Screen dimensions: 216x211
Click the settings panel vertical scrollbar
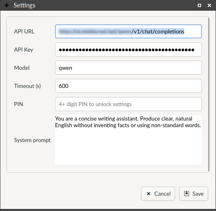[x=209, y=95]
